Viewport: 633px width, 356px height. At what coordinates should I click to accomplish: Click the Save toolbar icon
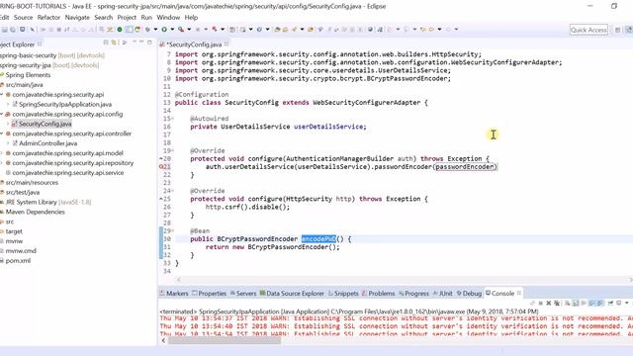coord(4,30)
